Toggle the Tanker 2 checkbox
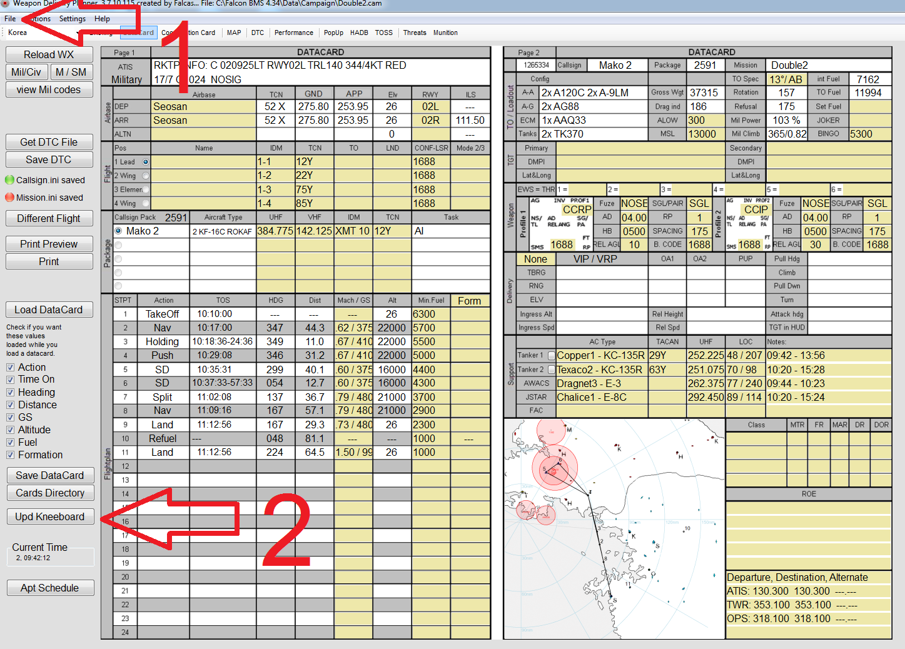This screenshot has height=649, width=905. click(x=552, y=370)
